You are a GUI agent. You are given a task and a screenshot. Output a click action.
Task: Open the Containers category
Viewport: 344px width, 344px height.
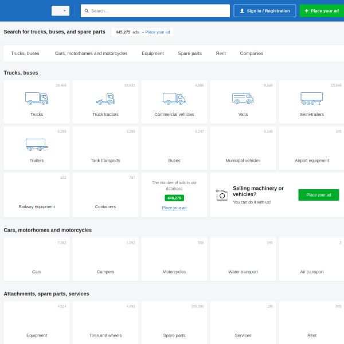point(105,195)
